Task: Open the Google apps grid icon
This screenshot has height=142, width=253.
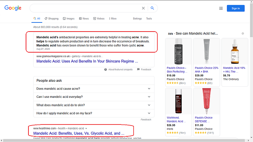Action: click(221, 8)
